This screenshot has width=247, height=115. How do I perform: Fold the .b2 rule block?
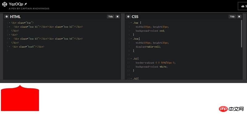click(131, 79)
